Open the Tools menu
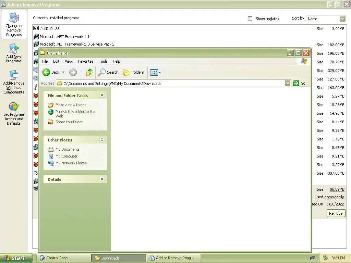The image size is (351, 263). [x=103, y=61]
